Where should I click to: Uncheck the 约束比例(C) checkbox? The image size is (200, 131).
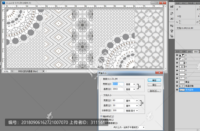(101, 120)
